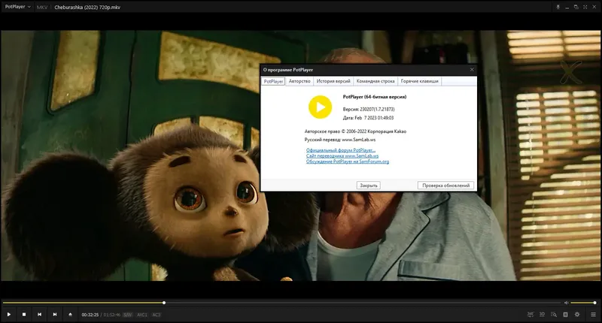Click the Проверка обновлений button
This screenshot has height=323, width=602.
pyautogui.click(x=445, y=186)
